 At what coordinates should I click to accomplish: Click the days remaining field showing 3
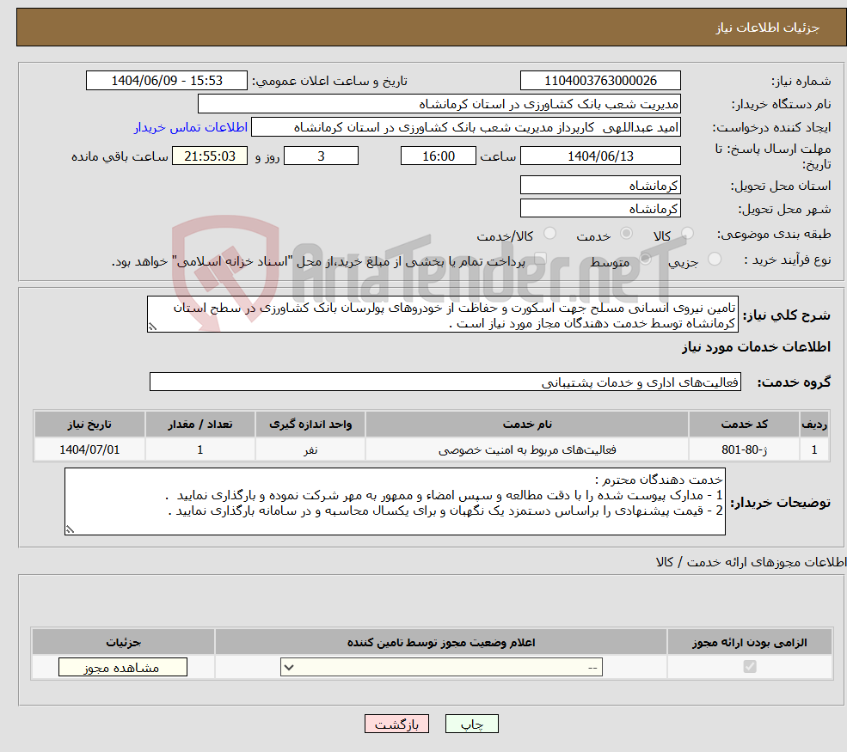click(x=321, y=156)
